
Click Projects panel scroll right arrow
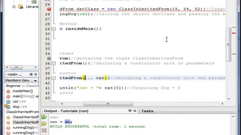36,67
